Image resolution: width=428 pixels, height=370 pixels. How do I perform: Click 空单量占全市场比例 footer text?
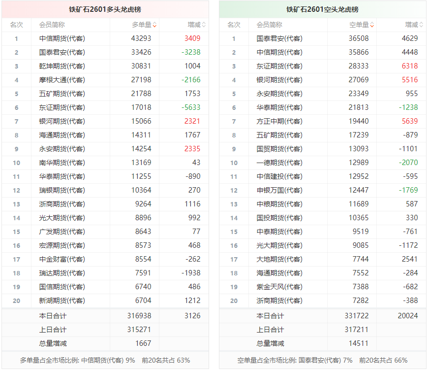coord(295,361)
